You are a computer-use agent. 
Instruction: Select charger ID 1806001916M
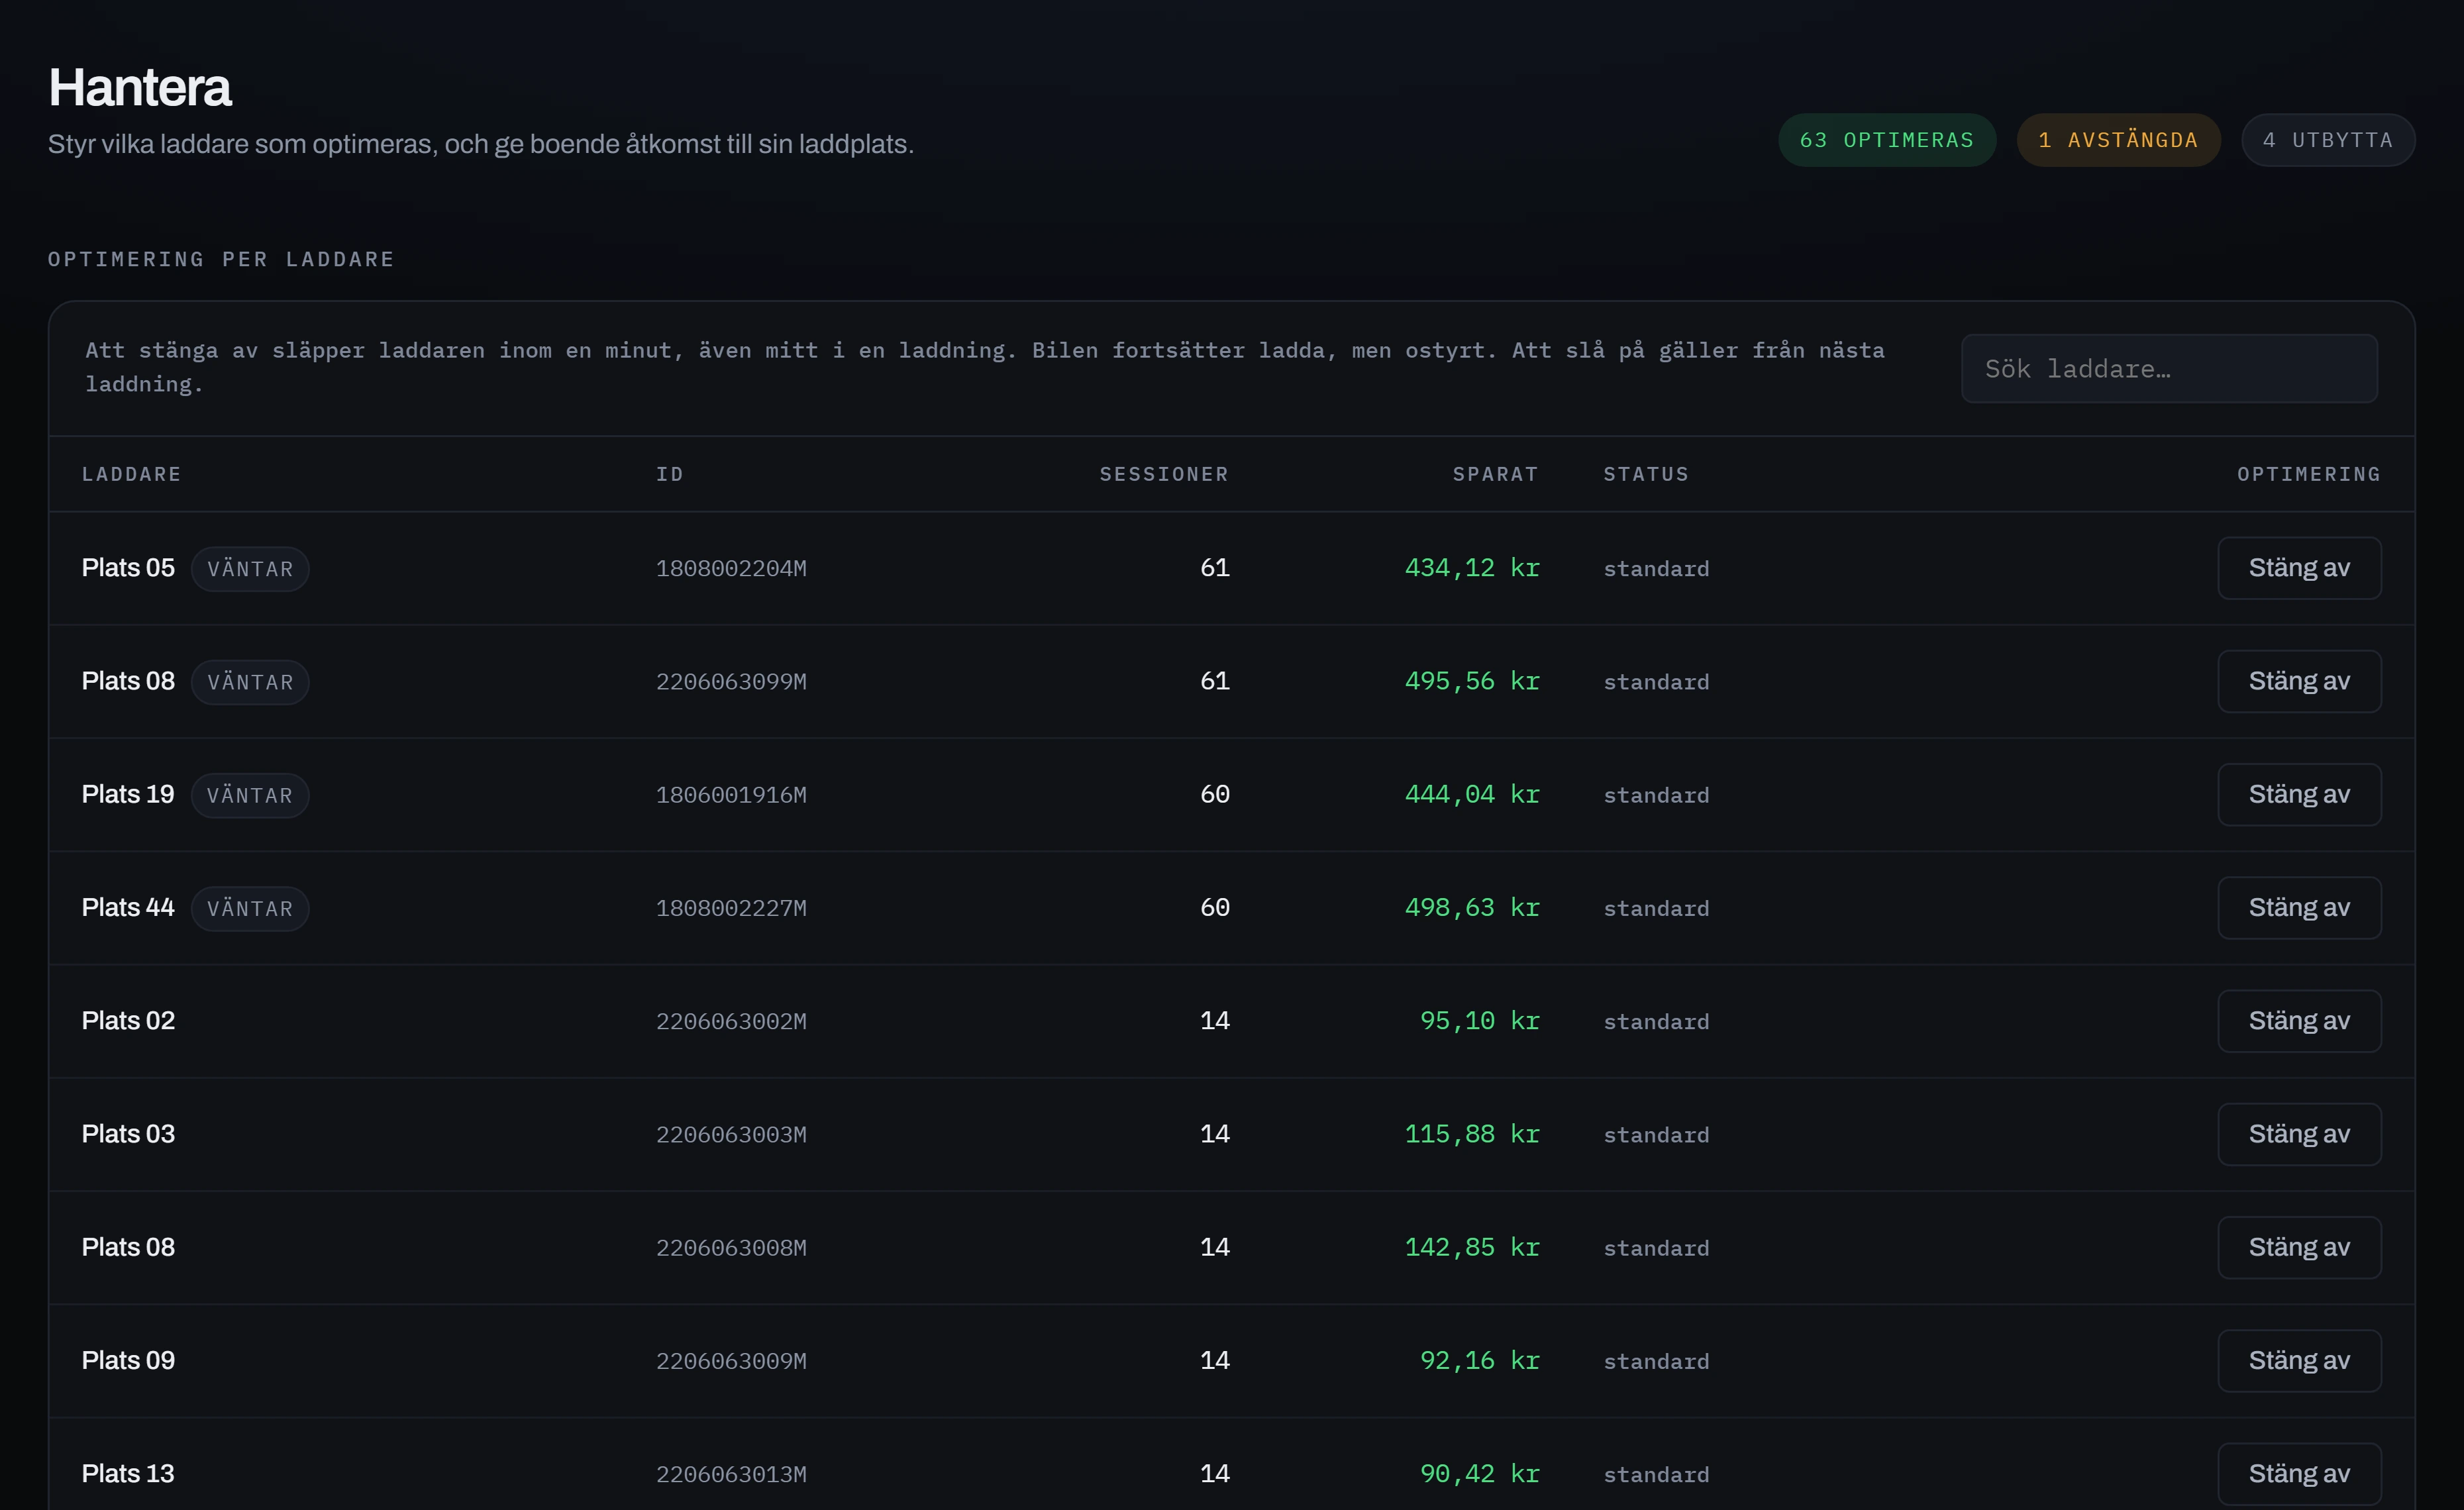tap(731, 795)
